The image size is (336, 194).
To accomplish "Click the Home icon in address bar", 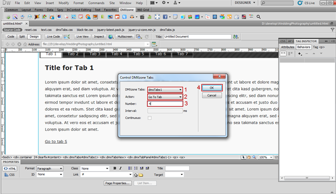I will tap(25, 44).
